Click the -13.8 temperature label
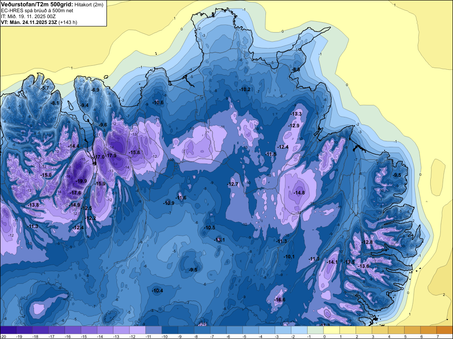 coord(33,205)
